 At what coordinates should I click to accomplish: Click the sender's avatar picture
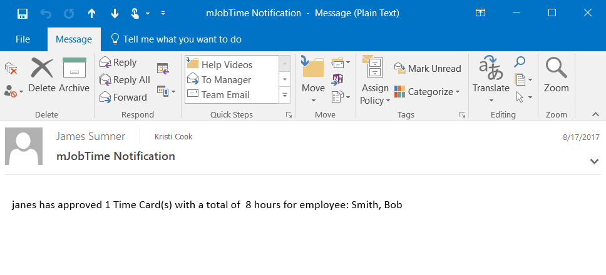coord(24,146)
